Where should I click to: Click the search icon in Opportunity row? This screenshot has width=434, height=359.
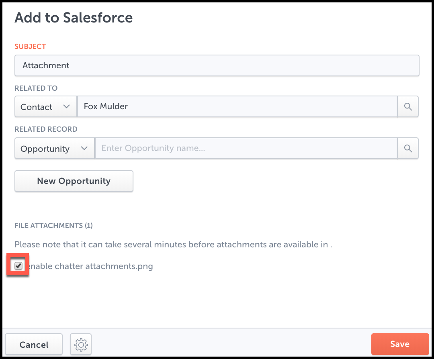tap(408, 148)
